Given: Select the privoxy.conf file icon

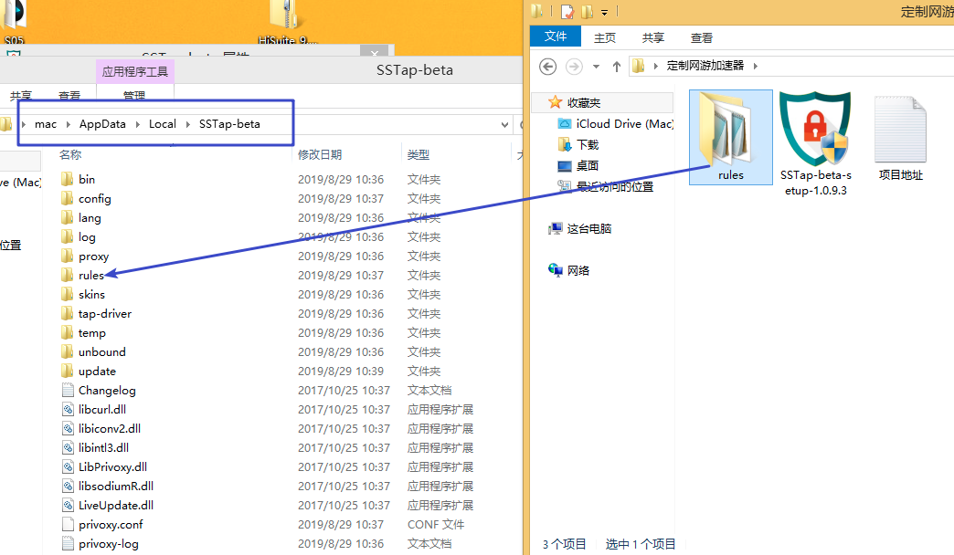Looking at the screenshot, I should click(x=68, y=524).
